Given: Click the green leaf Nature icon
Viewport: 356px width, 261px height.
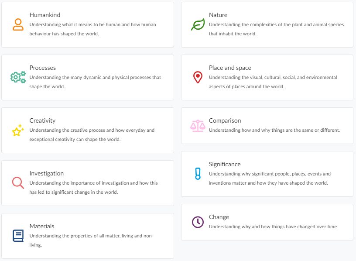Looking at the screenshot, I should tap(198, 24).
